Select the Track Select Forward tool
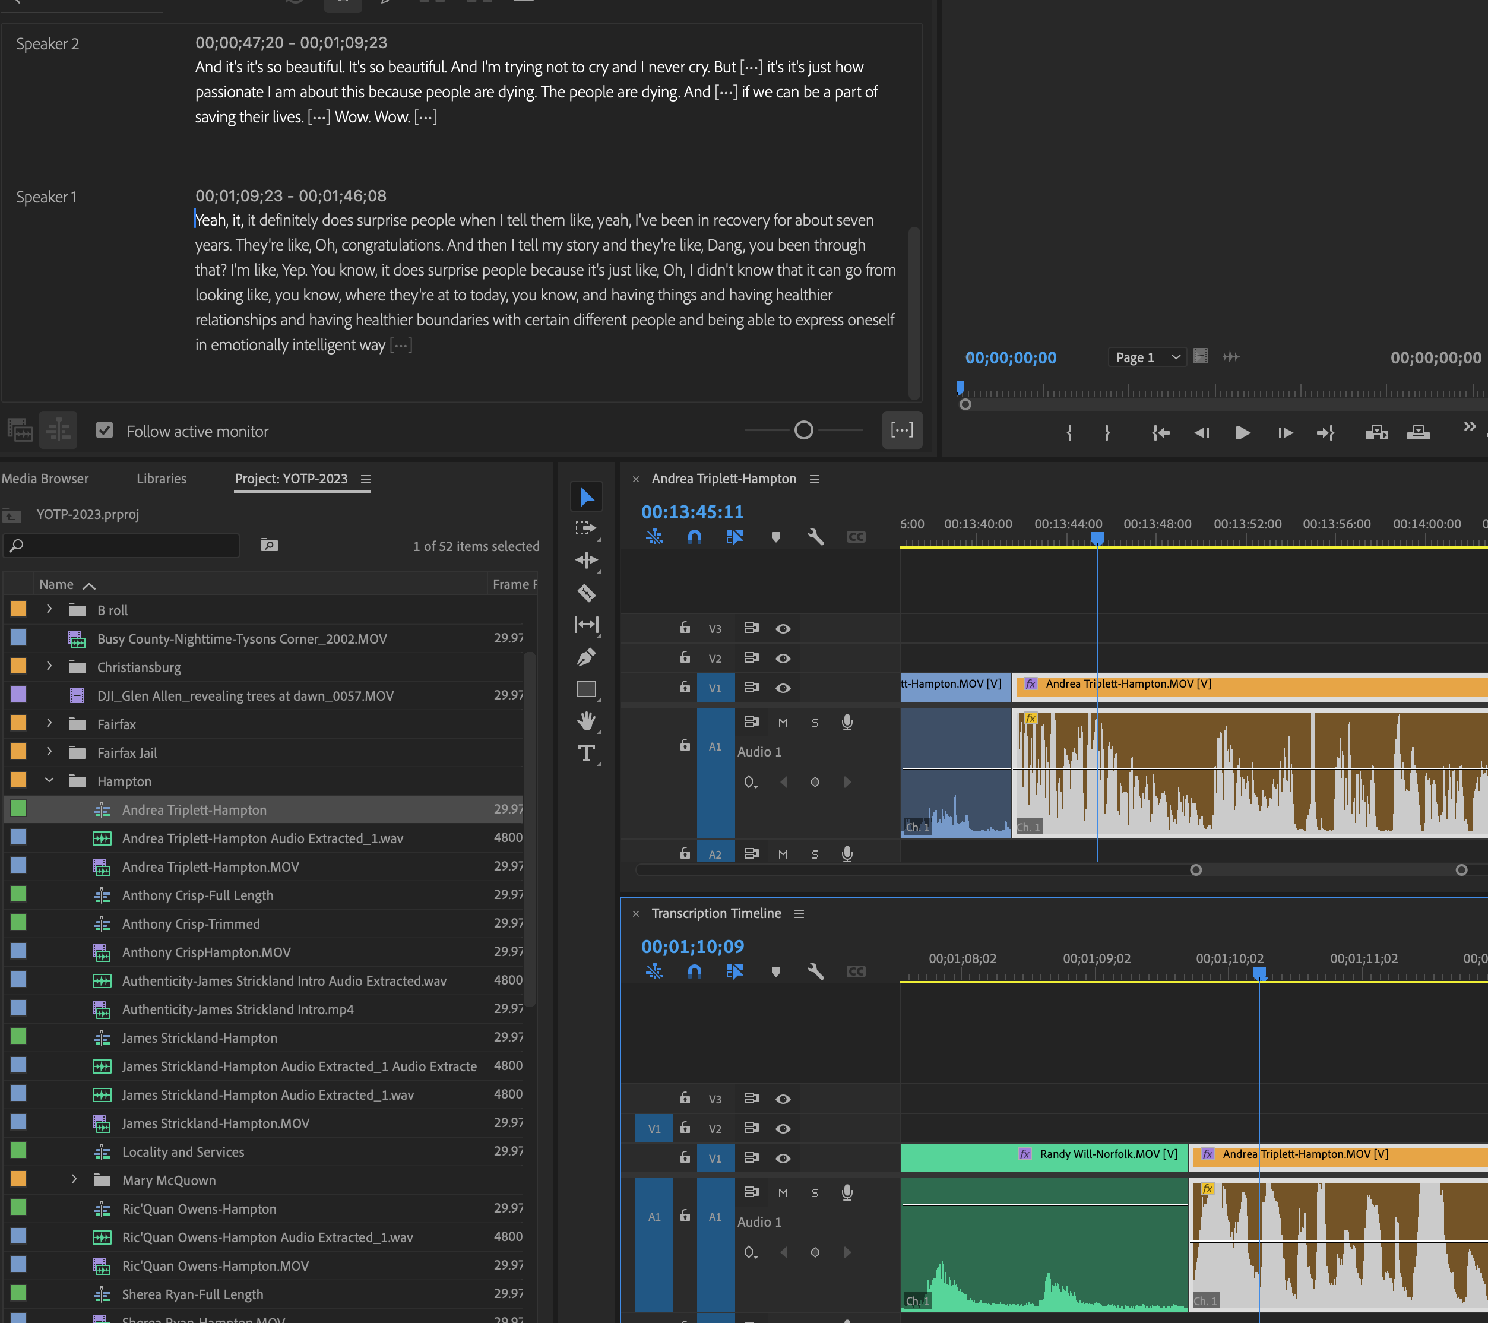This screenshot has width=1488, height=1323. 587,528
